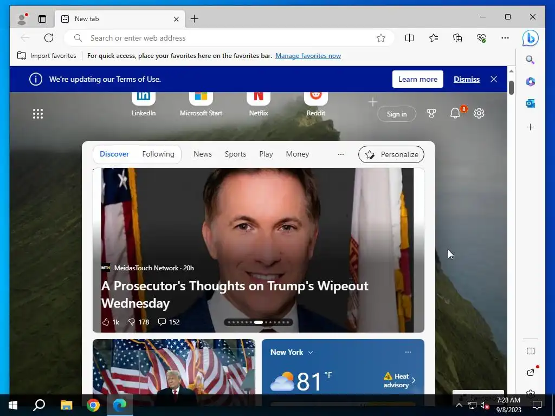Open the Netflix quick link
The image size is (555, 416).
[x=259, y=105]
